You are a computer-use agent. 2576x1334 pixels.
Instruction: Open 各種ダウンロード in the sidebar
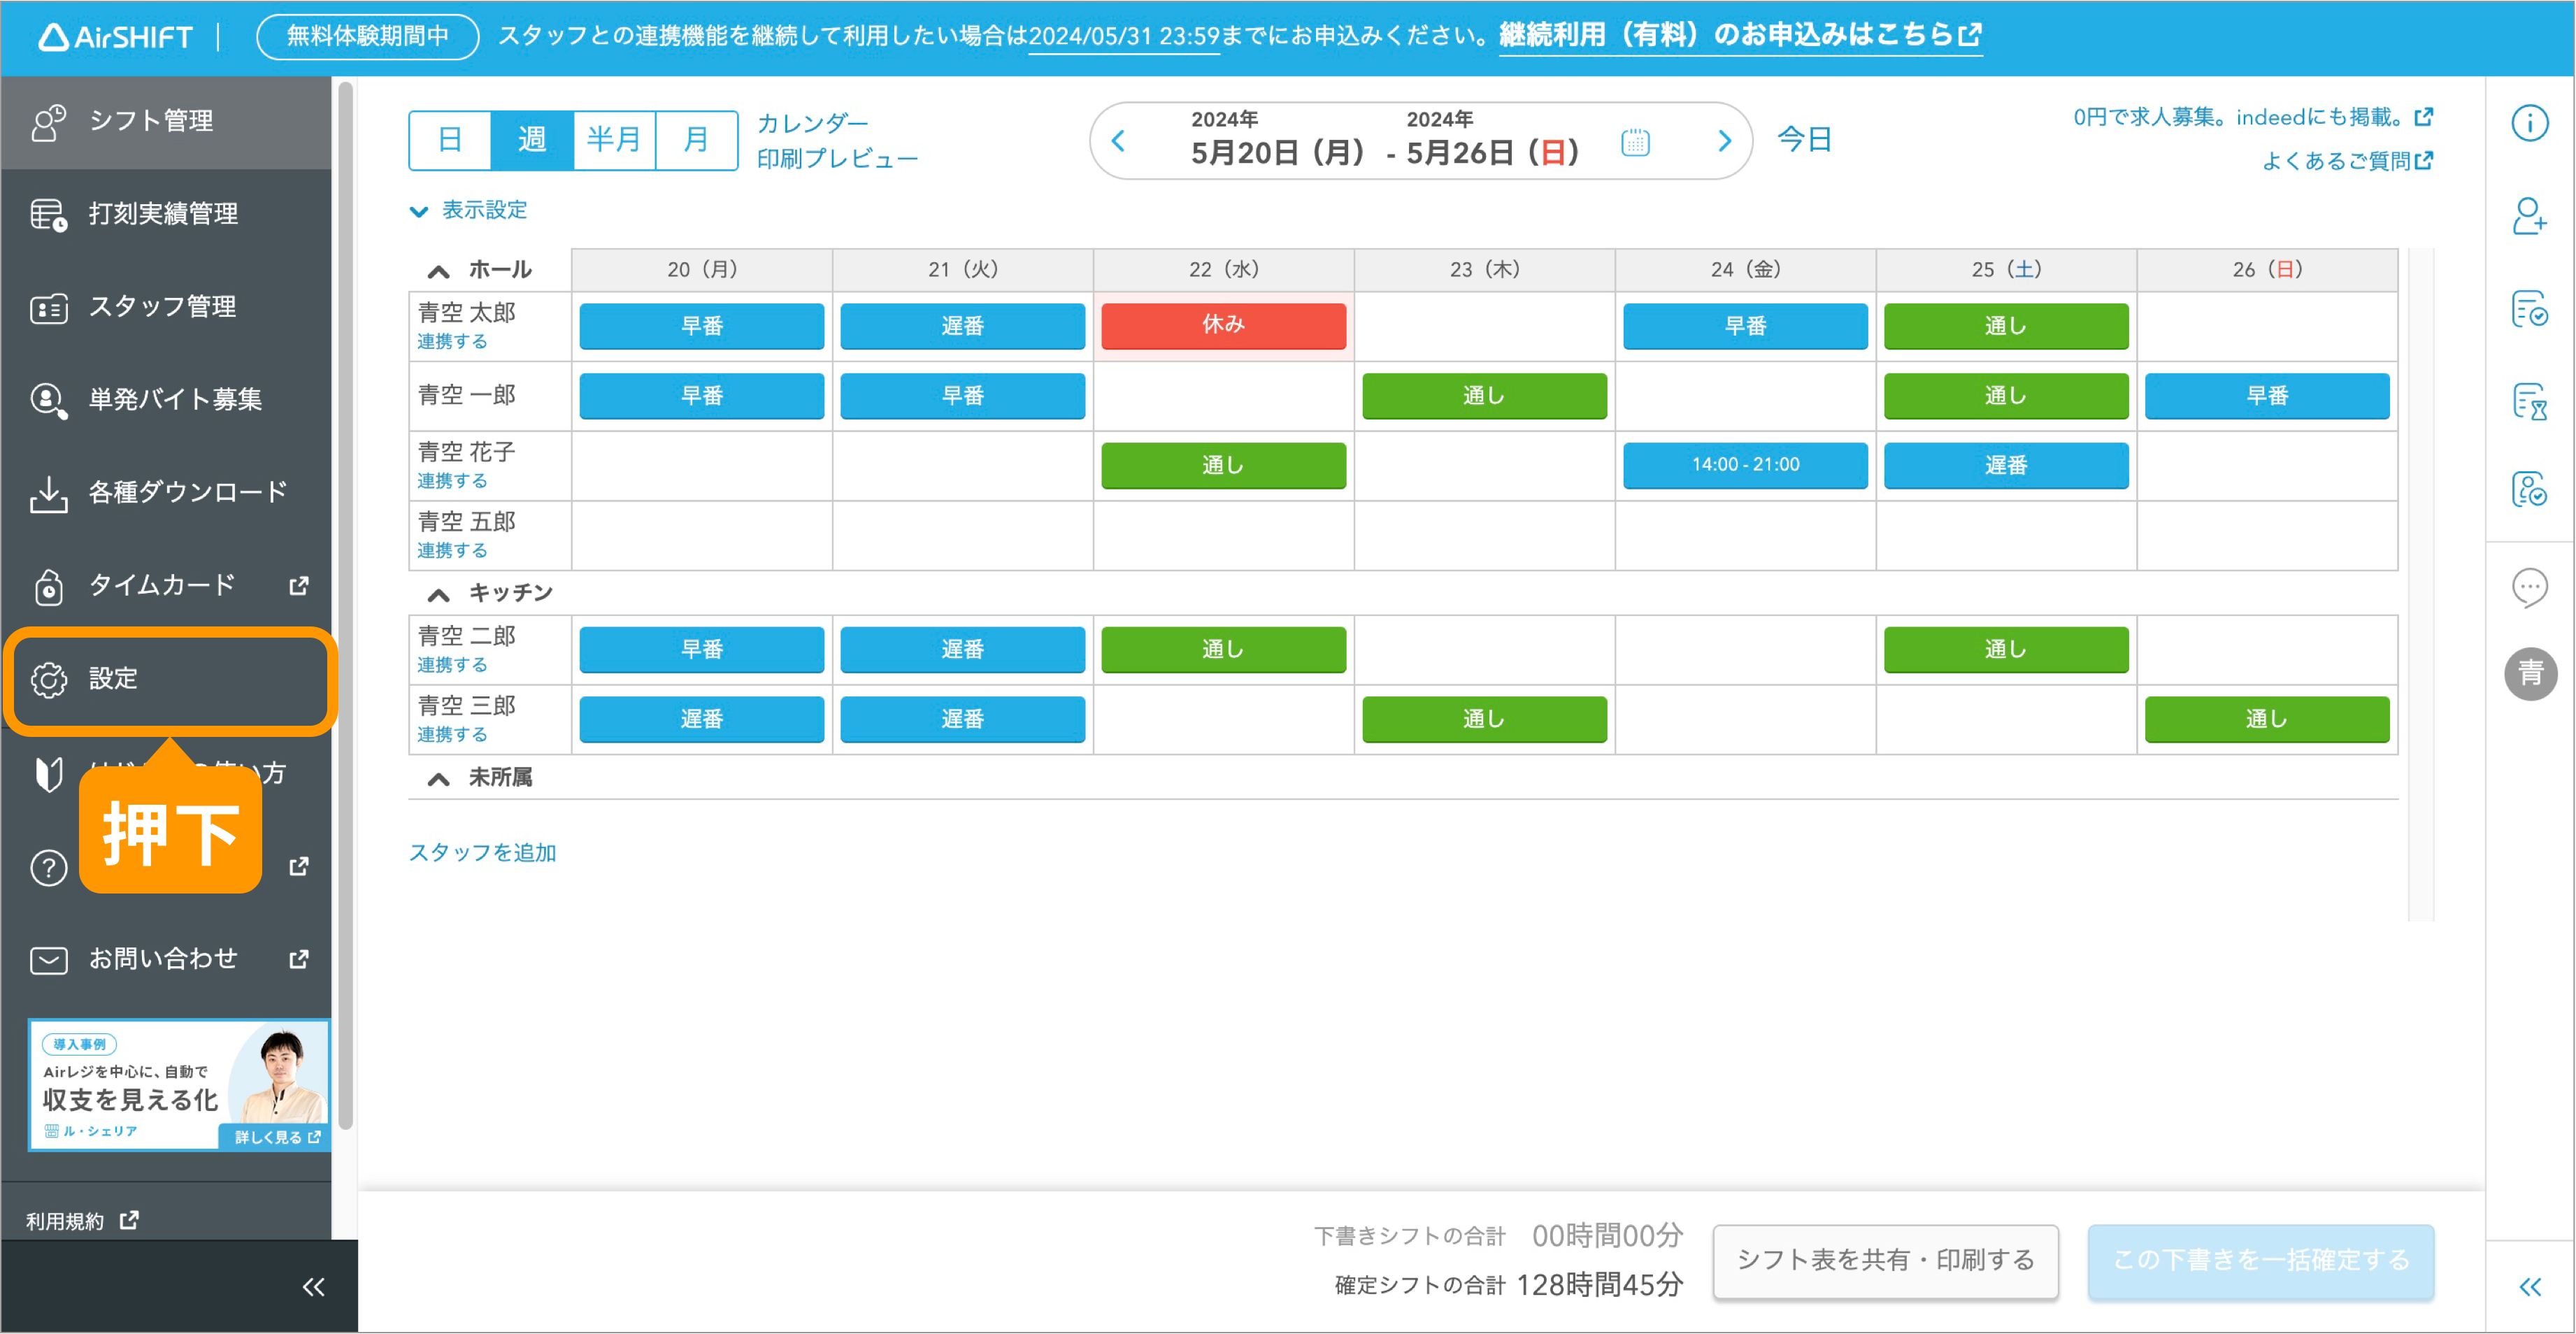tap(166, 492)
